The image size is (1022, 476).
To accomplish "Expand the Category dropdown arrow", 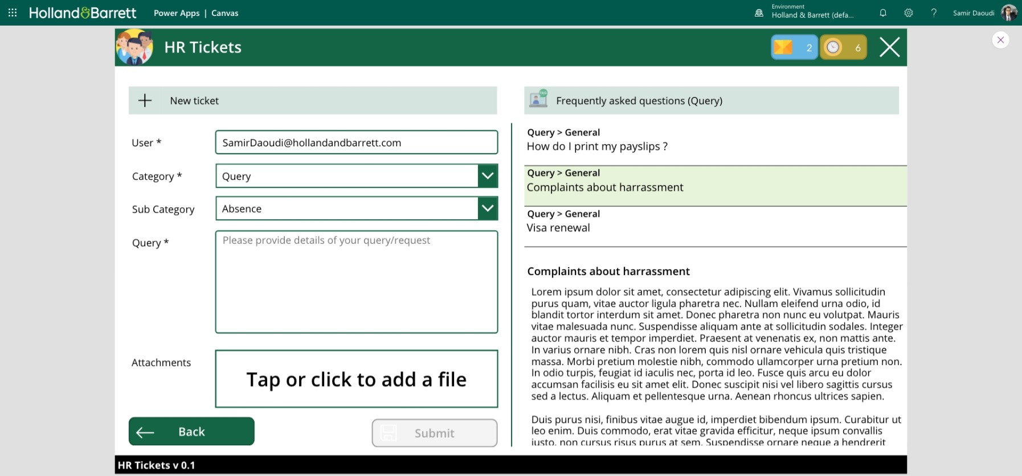I will point(488,176).
